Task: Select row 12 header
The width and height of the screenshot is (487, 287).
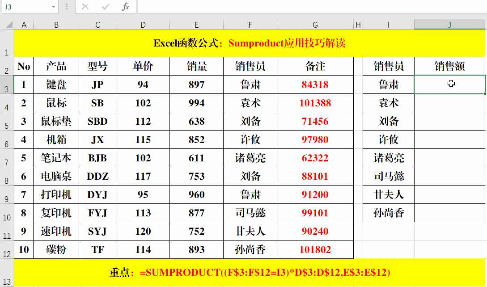Action: pyautogui.click(x=7, y=249)
